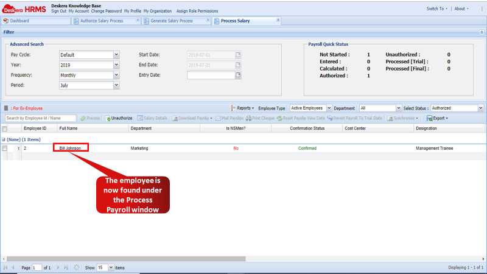Open the Download Payslip menu
The image size is (487, 274).
tap(192, 118)
